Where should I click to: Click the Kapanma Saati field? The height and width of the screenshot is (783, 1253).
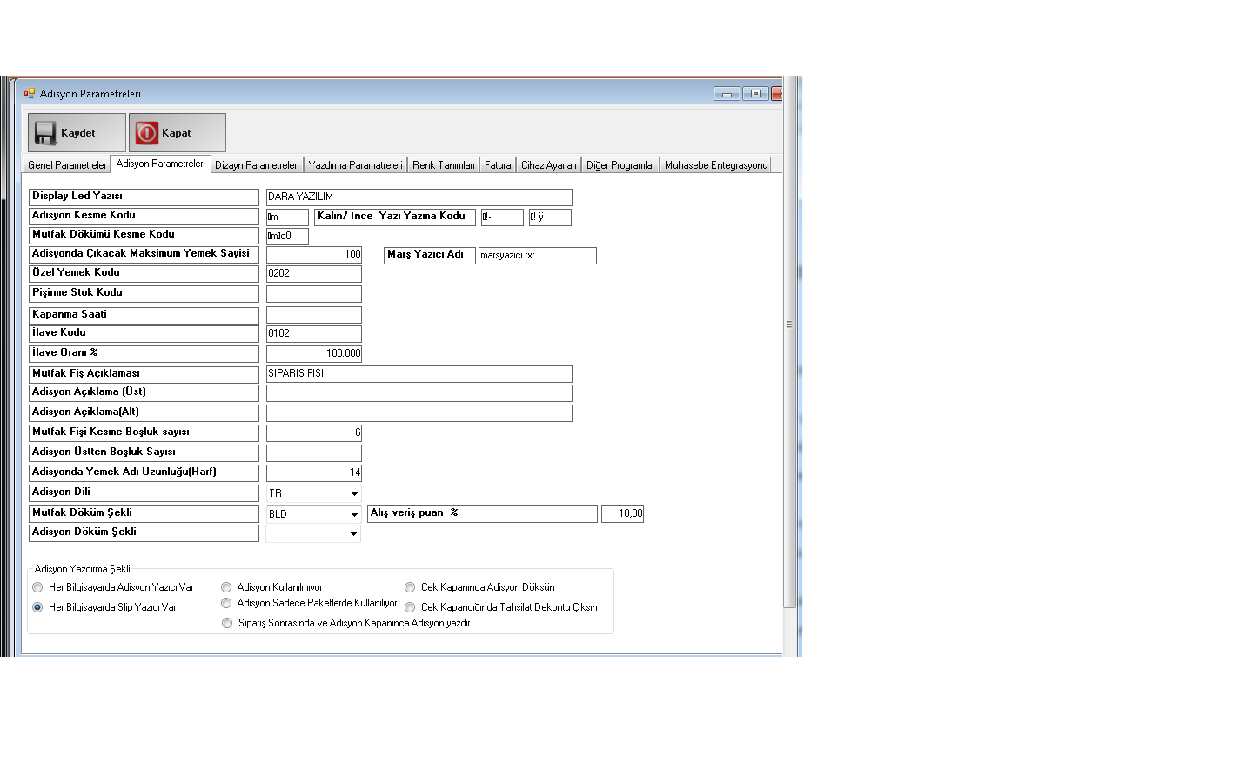point(314,315)
